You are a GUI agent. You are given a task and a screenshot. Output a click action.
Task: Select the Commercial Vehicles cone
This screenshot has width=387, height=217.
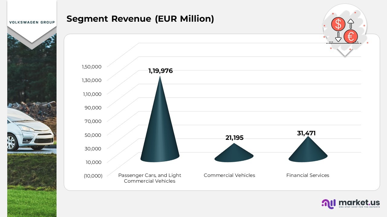pyautogui.click(x=234, y=154)
